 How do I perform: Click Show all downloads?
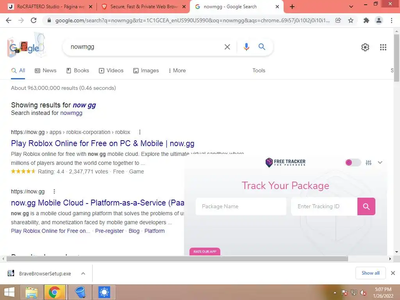[370, 273]
